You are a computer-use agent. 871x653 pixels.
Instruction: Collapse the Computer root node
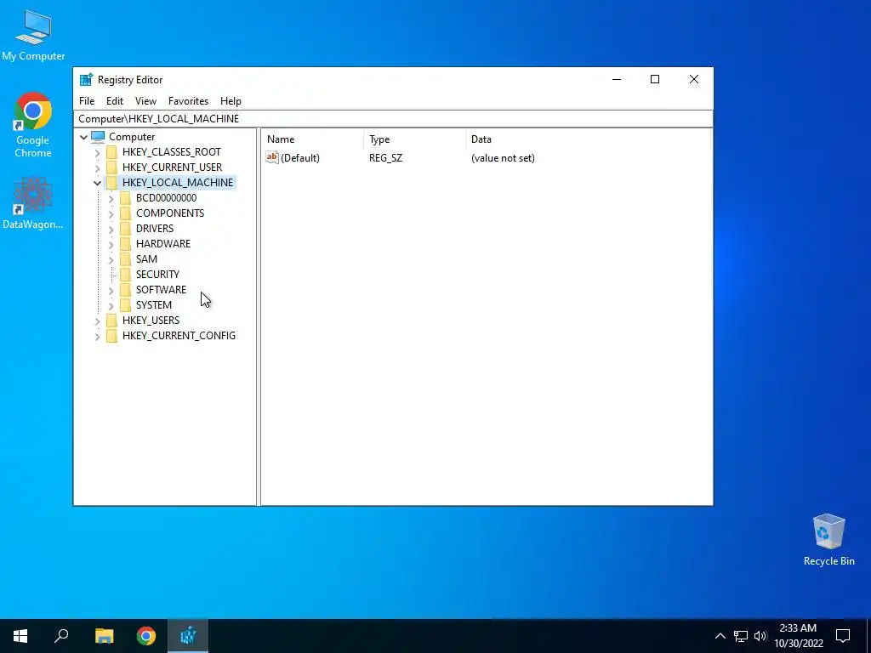point(84,137)
